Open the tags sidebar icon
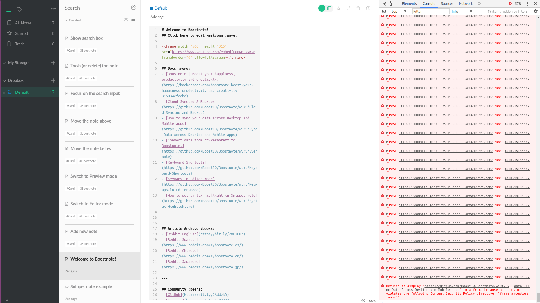 click(x=19, y=10)
